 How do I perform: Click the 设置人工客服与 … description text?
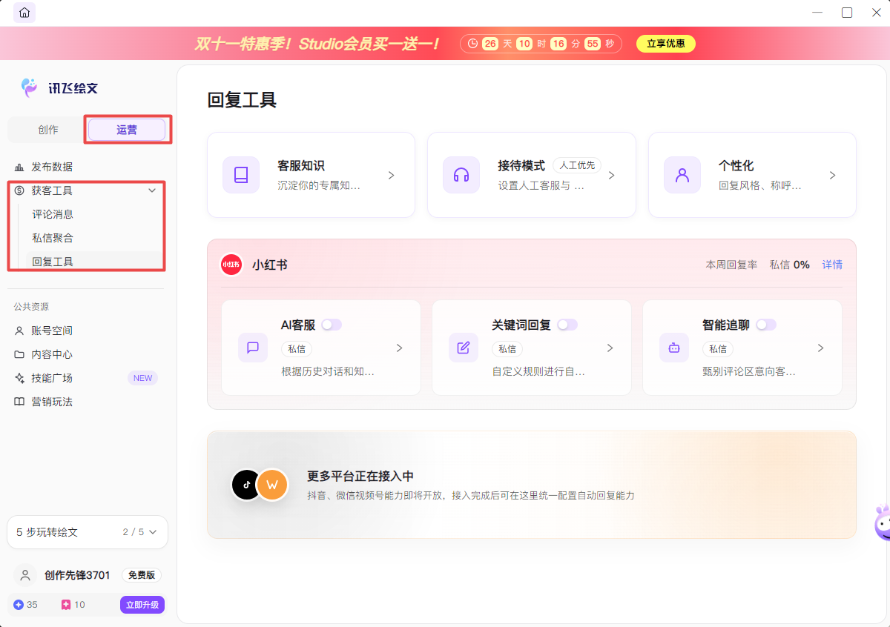[x=541, y=185]
